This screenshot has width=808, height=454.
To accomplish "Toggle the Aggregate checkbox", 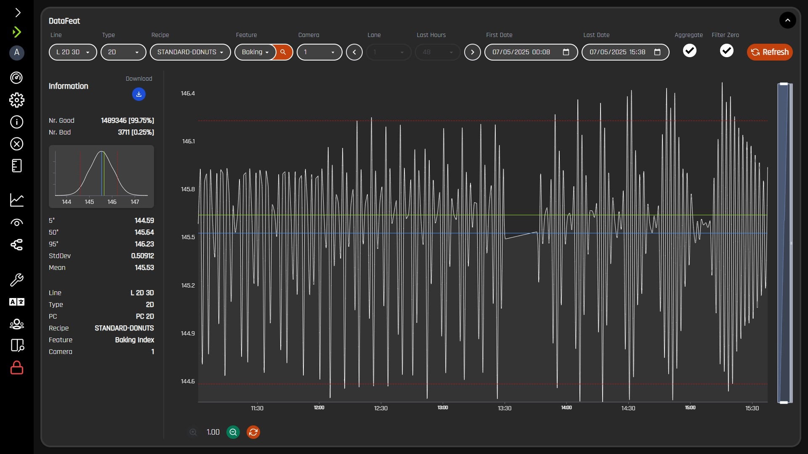I will (689, 51).
